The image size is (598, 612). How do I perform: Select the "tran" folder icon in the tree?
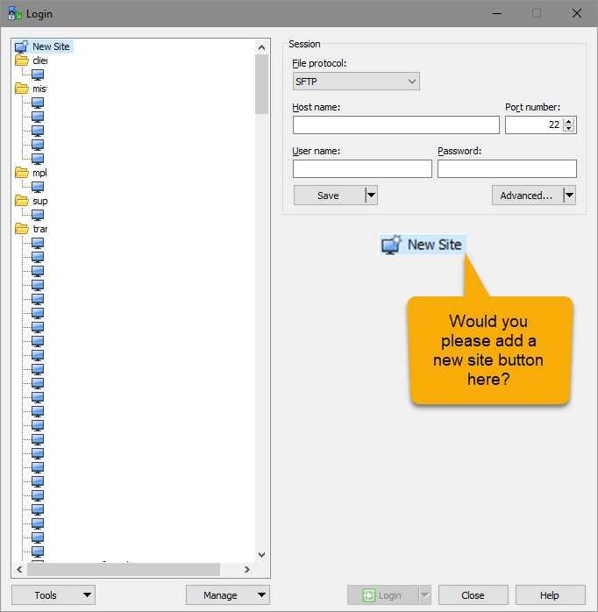coord(22,229)
